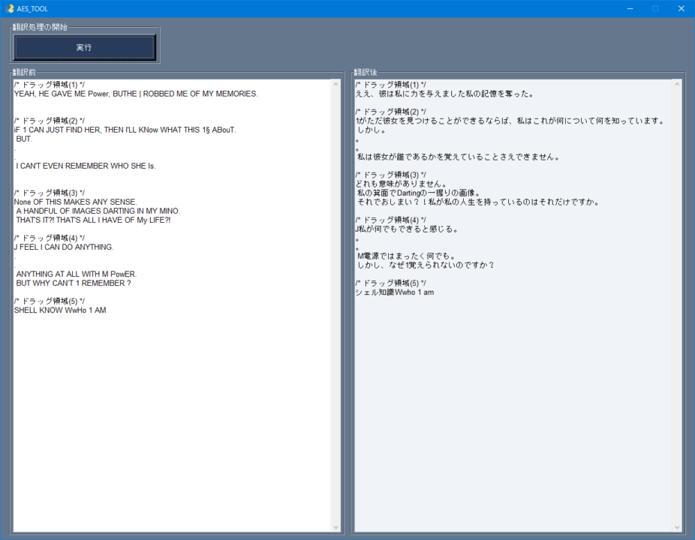Click the AES_TOOL app icon in title bar
The height and width of the screenshot is (540, 695).
tap(10, 8)
